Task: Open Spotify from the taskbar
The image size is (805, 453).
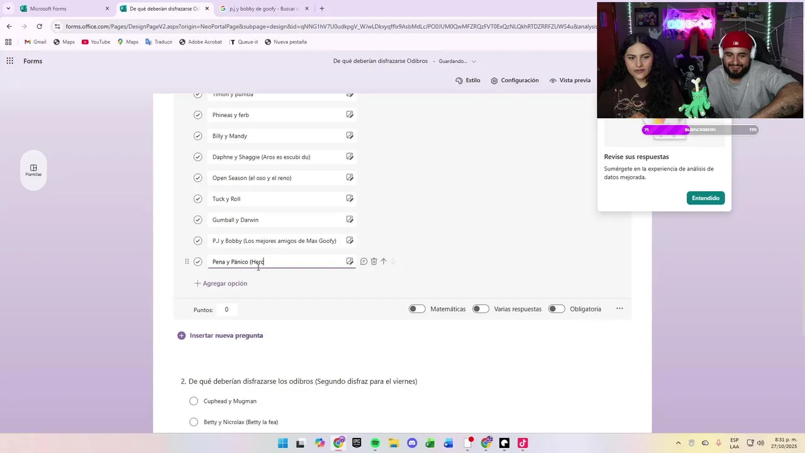Action: point(375,443)
